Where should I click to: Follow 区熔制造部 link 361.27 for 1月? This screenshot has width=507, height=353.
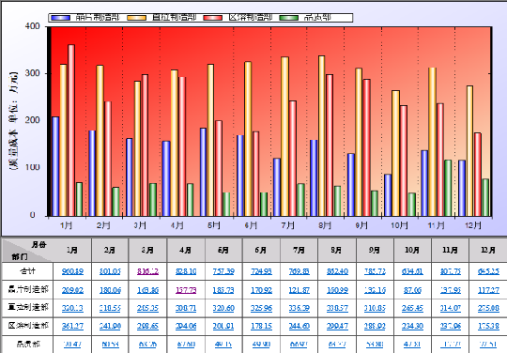pyautogui.click(x=72, y=326)
